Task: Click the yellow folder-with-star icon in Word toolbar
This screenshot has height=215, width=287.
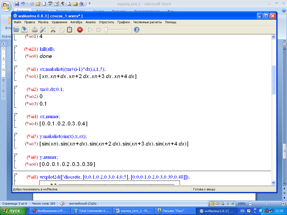Action: pyautogui.click(x=75, y=3)
